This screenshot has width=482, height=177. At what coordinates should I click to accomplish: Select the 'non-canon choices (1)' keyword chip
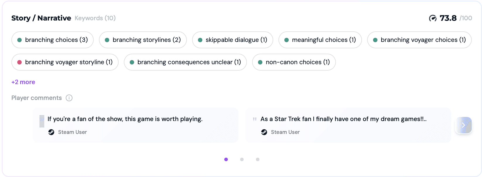[x=294, y=62]
